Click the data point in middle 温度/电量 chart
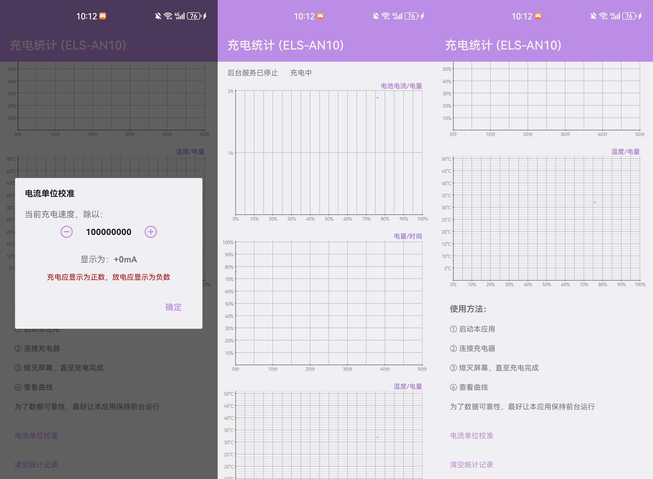 tap(377, 437)
